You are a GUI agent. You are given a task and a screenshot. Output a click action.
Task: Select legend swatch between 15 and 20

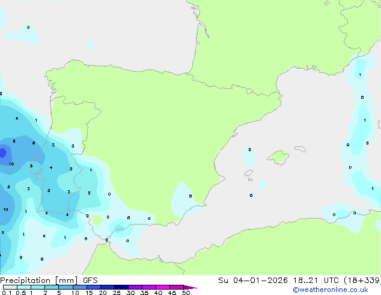[94, 287]
